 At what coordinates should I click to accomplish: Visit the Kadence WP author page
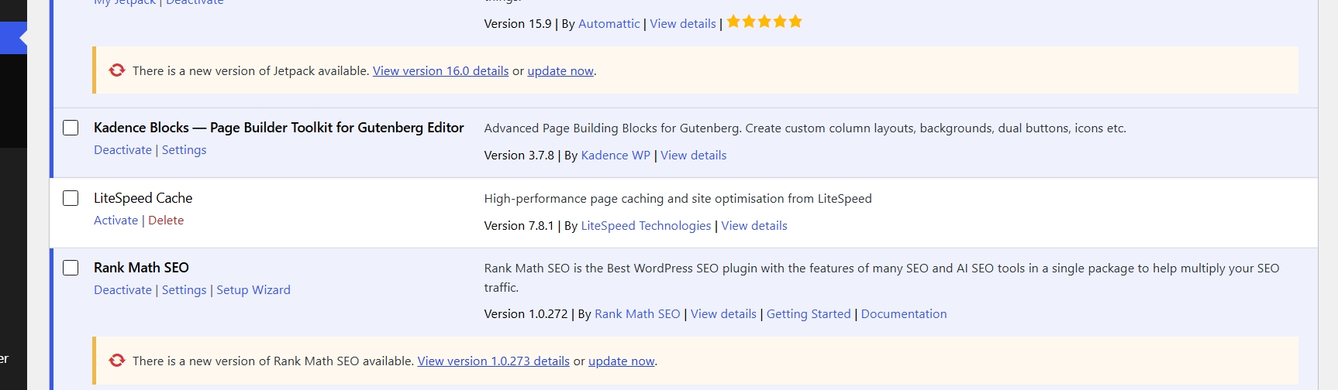point(616,156)
